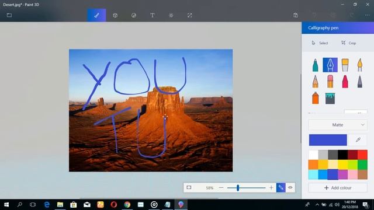Viewport: 374px width, 210px height.
Task: Expand the Matte material dropdown
Action: (x=338, y=125)
